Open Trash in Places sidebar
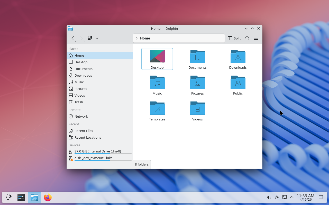The height and width of the screenshot is (205, 329). coord(79,102)
